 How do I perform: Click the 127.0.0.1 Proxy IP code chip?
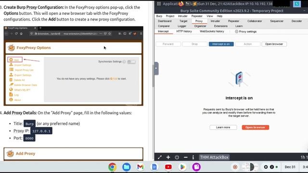(x=41, y=131)
